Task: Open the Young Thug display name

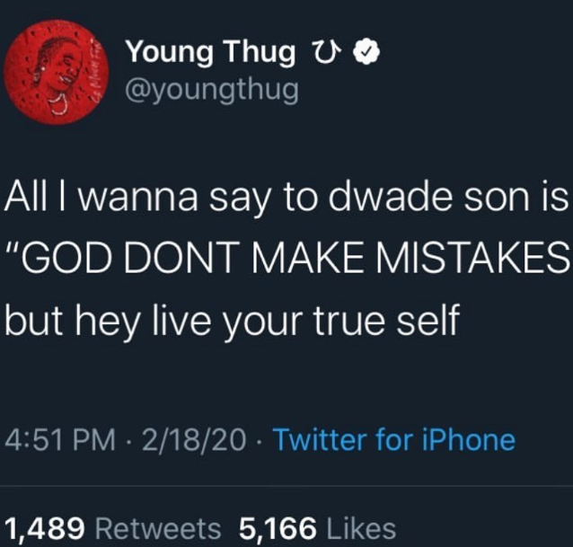Action: (210, 52)
